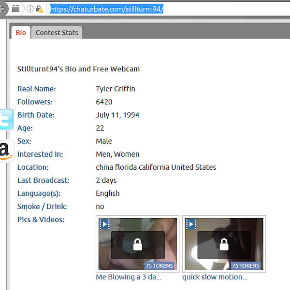
Task: Click the lock icon on first video
Action: point(138,245)
